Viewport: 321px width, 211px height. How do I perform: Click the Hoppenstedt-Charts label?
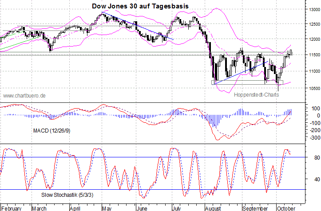(256, 95)
